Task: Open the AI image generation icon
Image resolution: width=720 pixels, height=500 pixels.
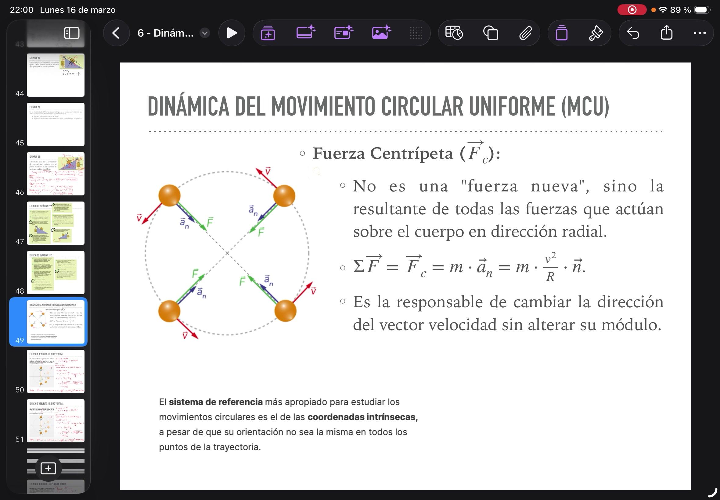Action: (x=381, y=32)
